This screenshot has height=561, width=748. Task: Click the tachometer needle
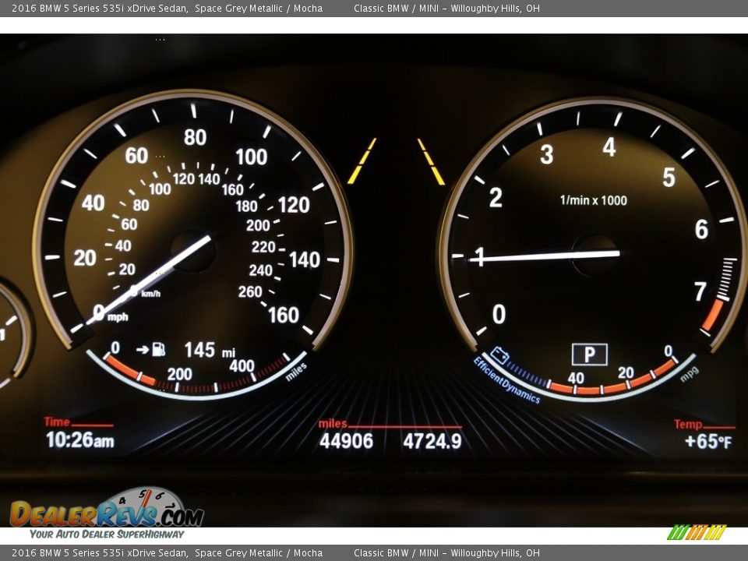click(545, 256)
